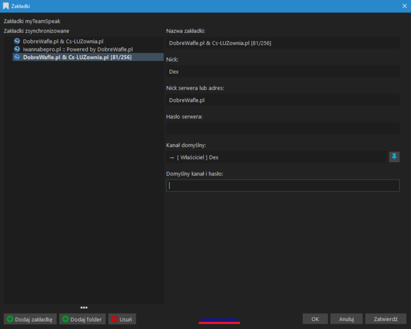Select the DobreWafle.pl bookmark showing [81/256]
Viewport: 411px width, 329px height.
point(77,57)
